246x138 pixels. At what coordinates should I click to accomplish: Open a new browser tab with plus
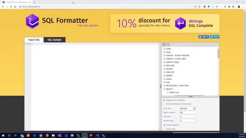pos(35,2)
